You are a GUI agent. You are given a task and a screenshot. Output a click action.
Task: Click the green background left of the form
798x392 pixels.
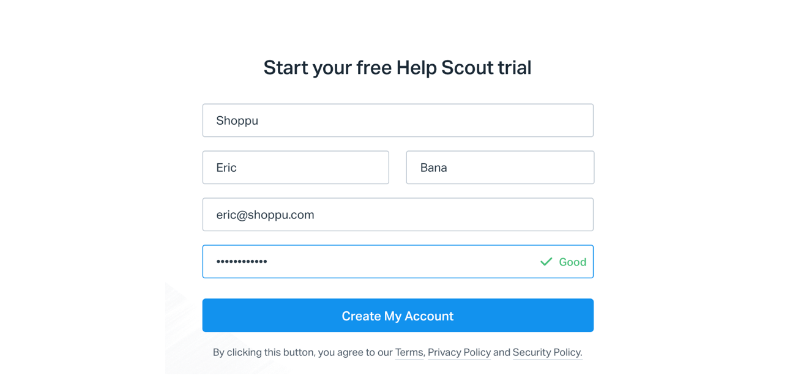(x=83, y=196)
